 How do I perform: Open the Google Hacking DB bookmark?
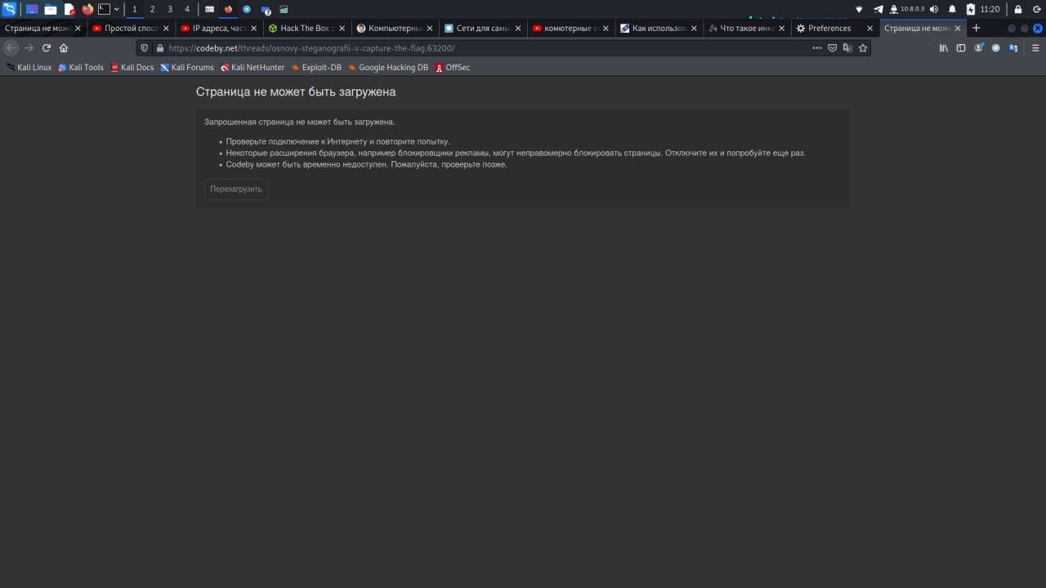pyautogui.click(x=388, y=68)
